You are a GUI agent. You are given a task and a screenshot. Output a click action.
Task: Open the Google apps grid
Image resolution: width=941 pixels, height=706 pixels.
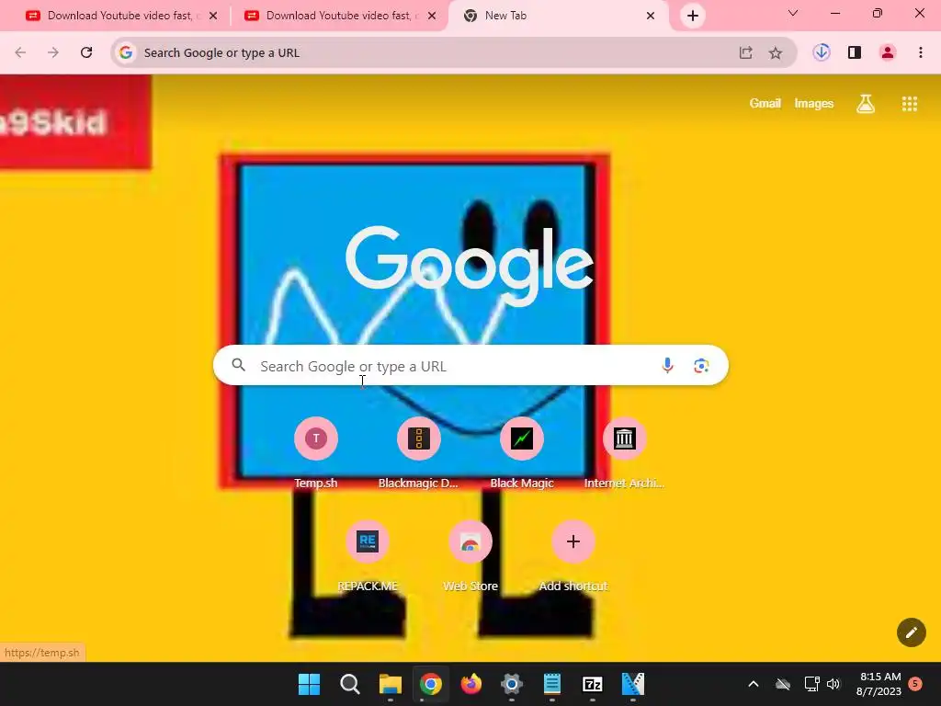click(909, 104)
